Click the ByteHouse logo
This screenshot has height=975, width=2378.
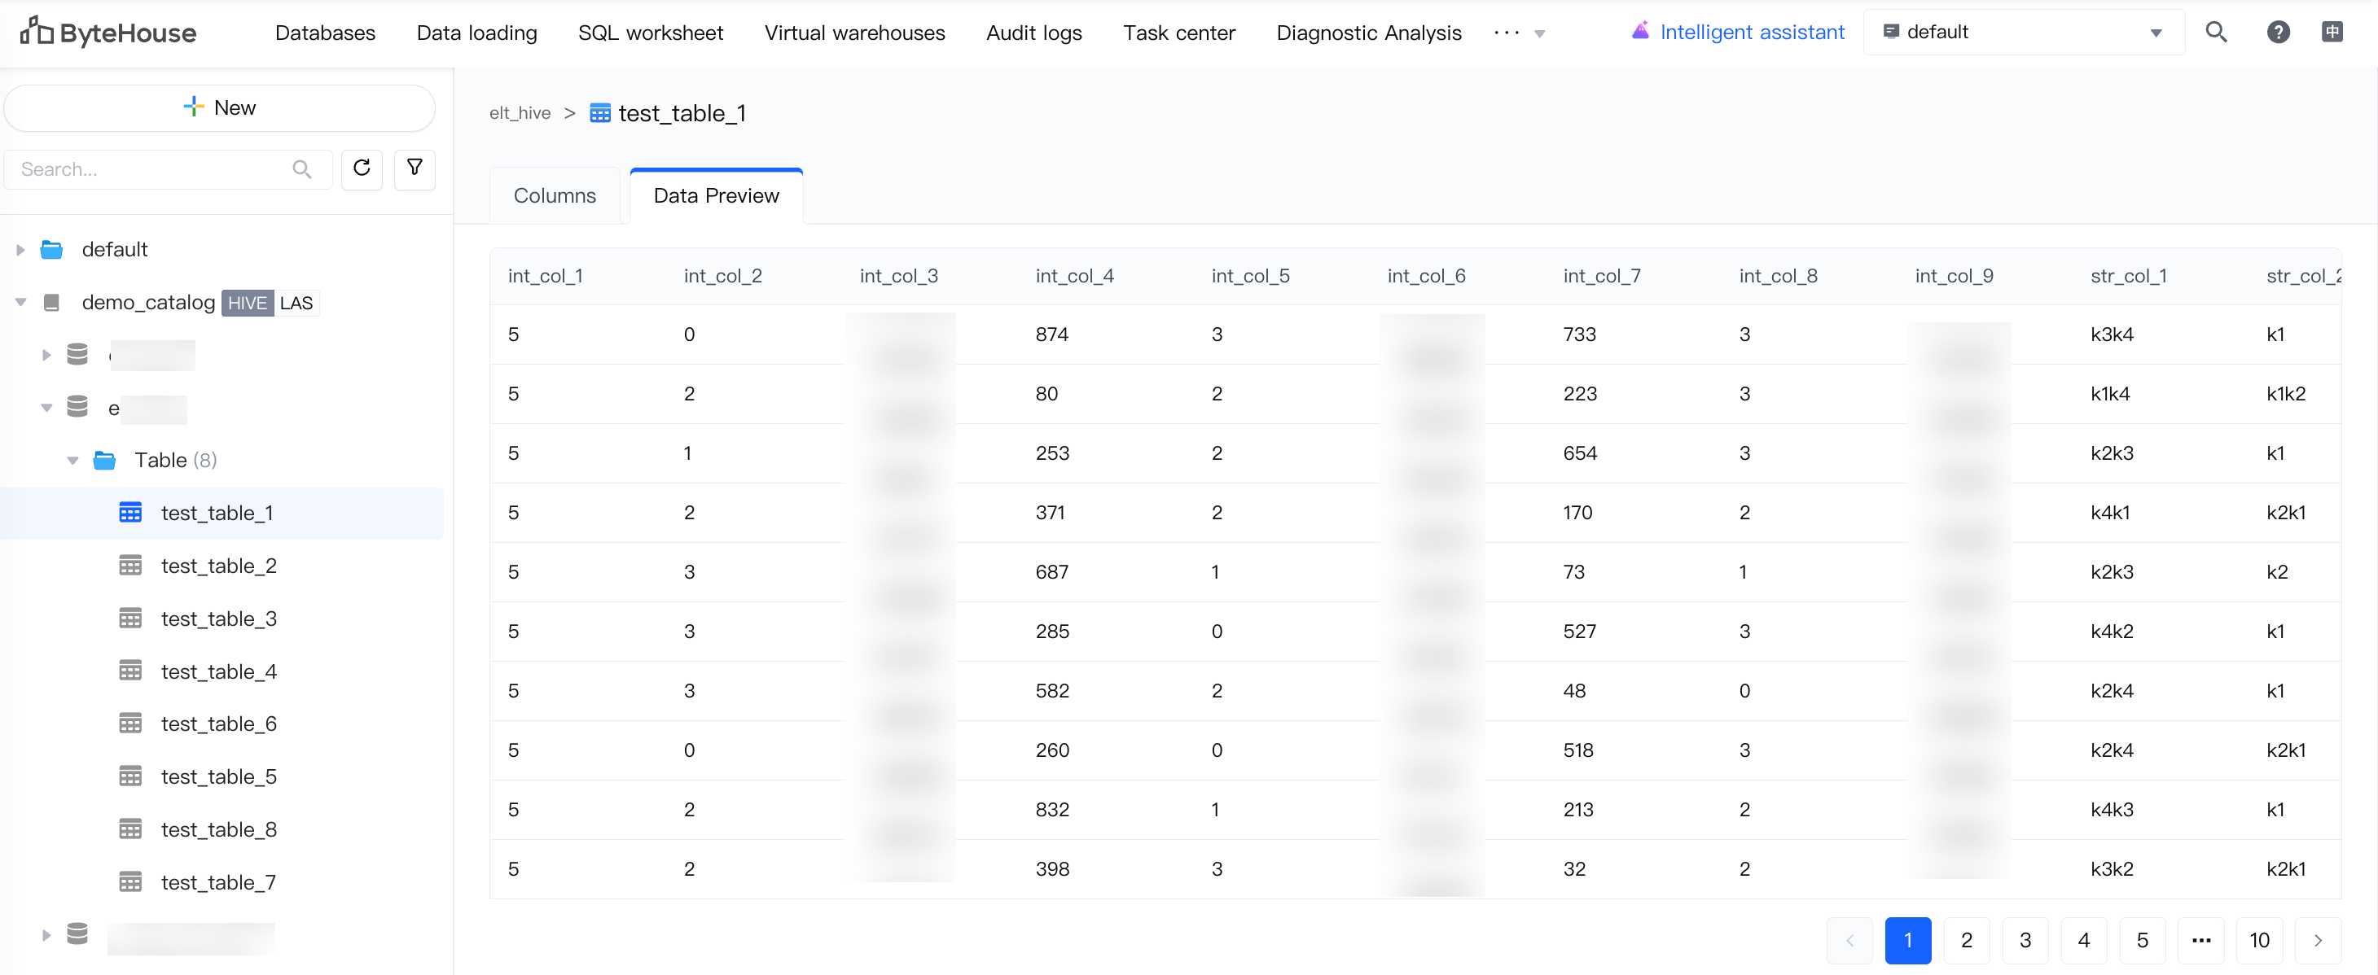click(108, 33)
